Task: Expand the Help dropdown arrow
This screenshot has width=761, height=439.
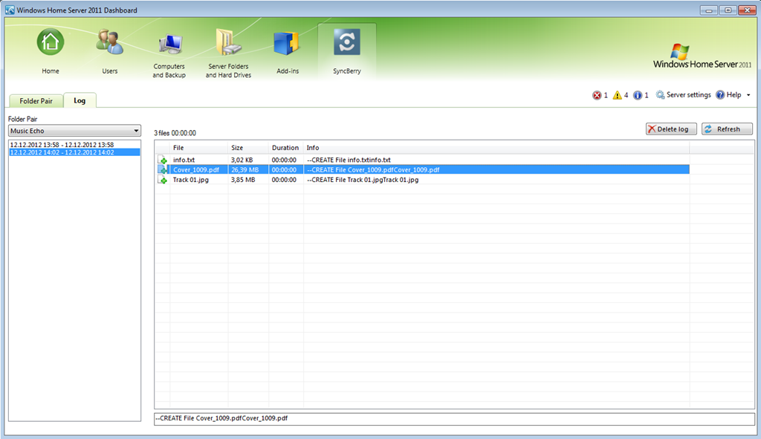Action: [x=748, y=96]
